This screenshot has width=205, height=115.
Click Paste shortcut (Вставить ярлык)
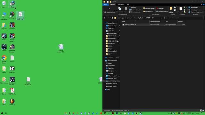pyautogui.click(x=135, y=12)
